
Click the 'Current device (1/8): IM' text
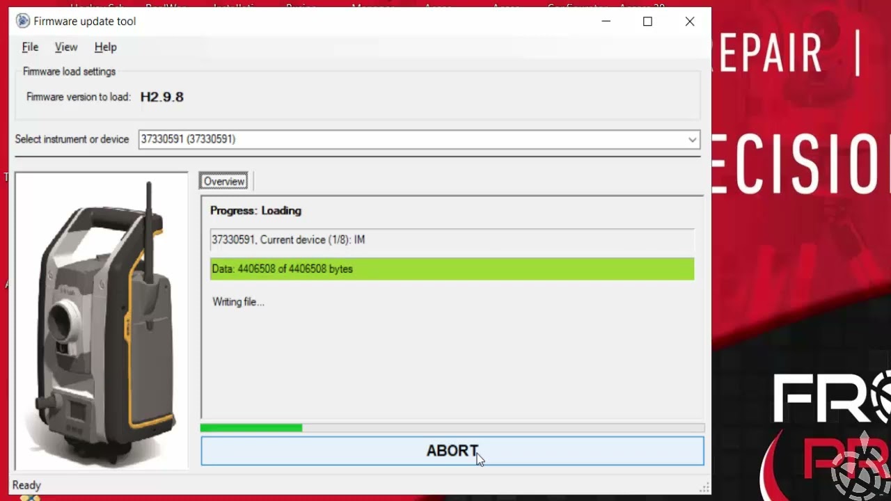pyautogui.click(x=313, y=240)
